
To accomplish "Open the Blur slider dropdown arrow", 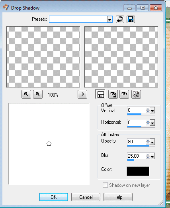I will 152,156.
